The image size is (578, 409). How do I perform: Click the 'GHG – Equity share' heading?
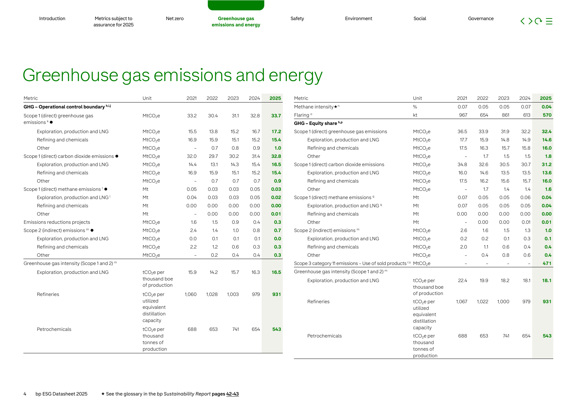318,123
